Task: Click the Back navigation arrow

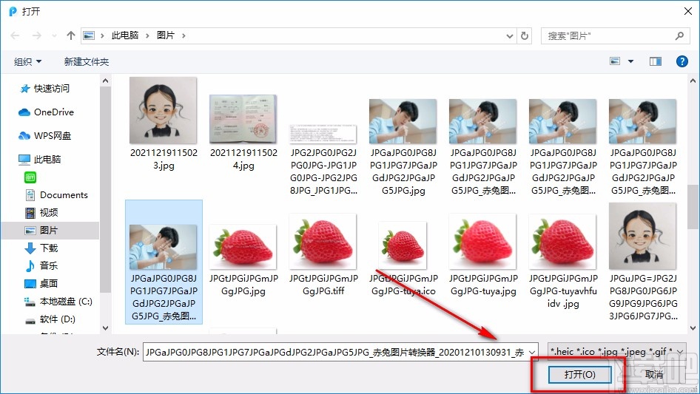Action: (15, 35)
